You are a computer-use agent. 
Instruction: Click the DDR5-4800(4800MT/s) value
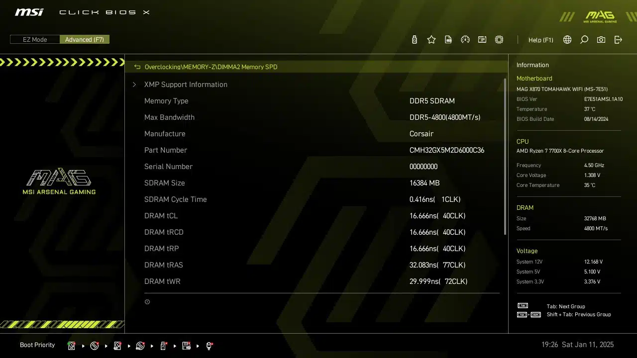coord(445,117)
